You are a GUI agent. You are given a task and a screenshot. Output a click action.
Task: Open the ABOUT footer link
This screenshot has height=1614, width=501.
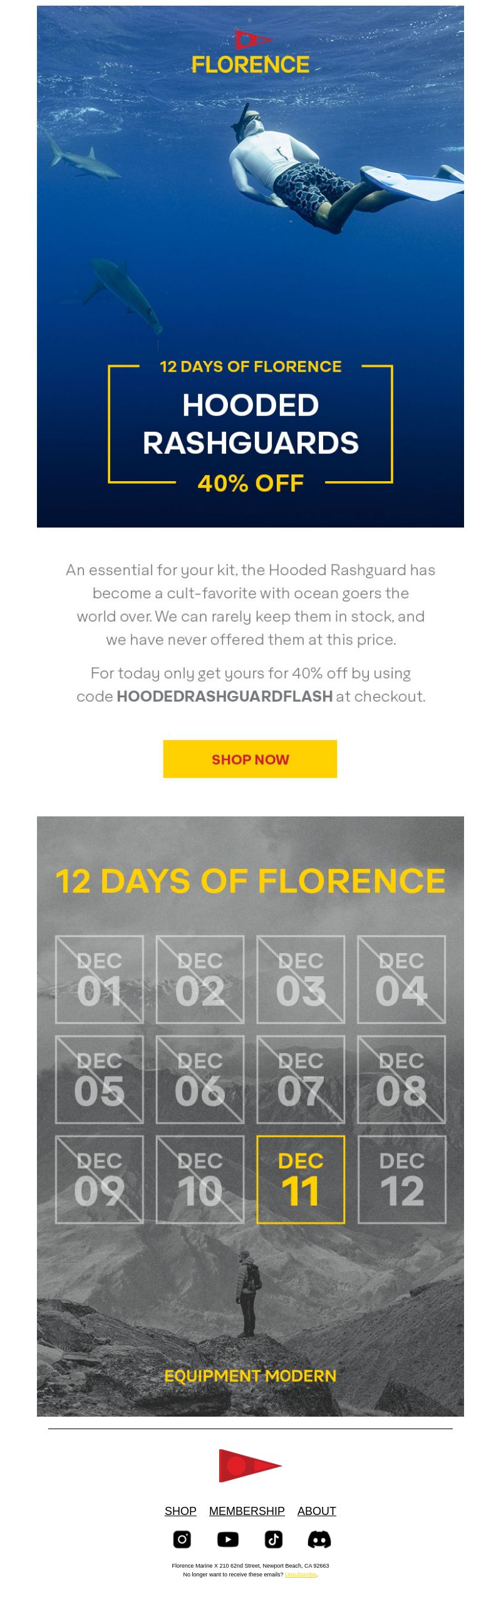click(x=317, y=1511)
